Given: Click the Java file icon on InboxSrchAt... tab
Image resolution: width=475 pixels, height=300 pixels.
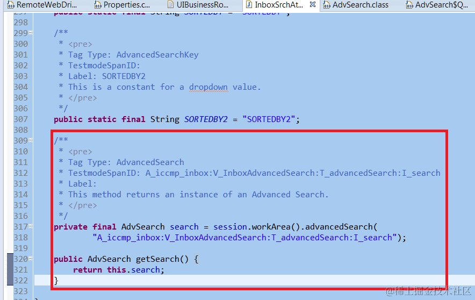Looking at the screenshot, I should [249, 5].
